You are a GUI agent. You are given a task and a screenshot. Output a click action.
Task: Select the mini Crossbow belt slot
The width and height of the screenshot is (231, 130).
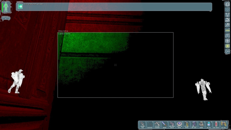[x=157, y=125]
